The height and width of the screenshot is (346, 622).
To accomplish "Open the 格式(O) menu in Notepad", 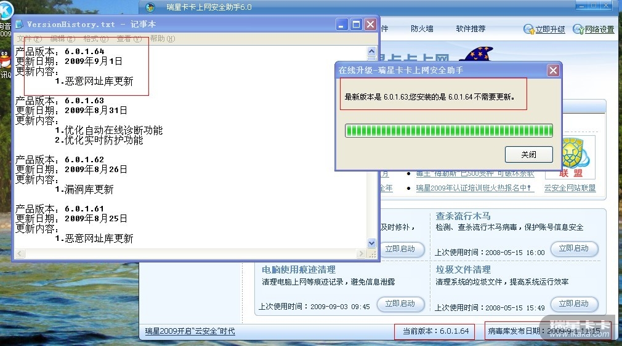I will tap(95, 39).
